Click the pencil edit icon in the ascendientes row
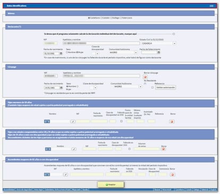Image resolution: width=220 pixels, height=194 pixels. (65, 174)
